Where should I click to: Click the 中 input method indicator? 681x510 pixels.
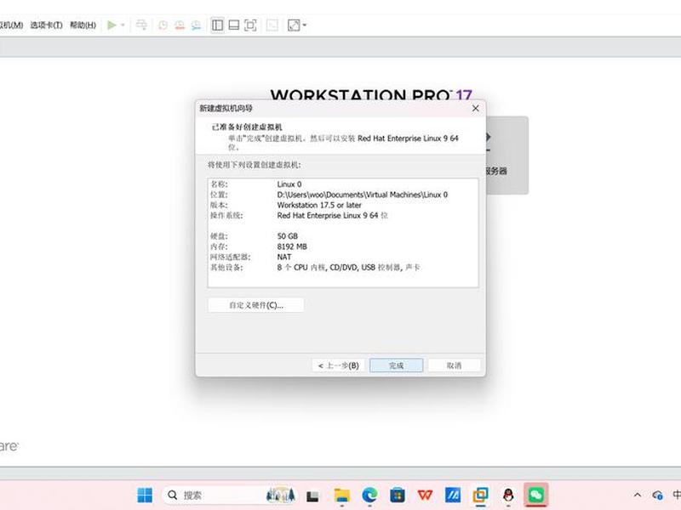tap(677, 495)
